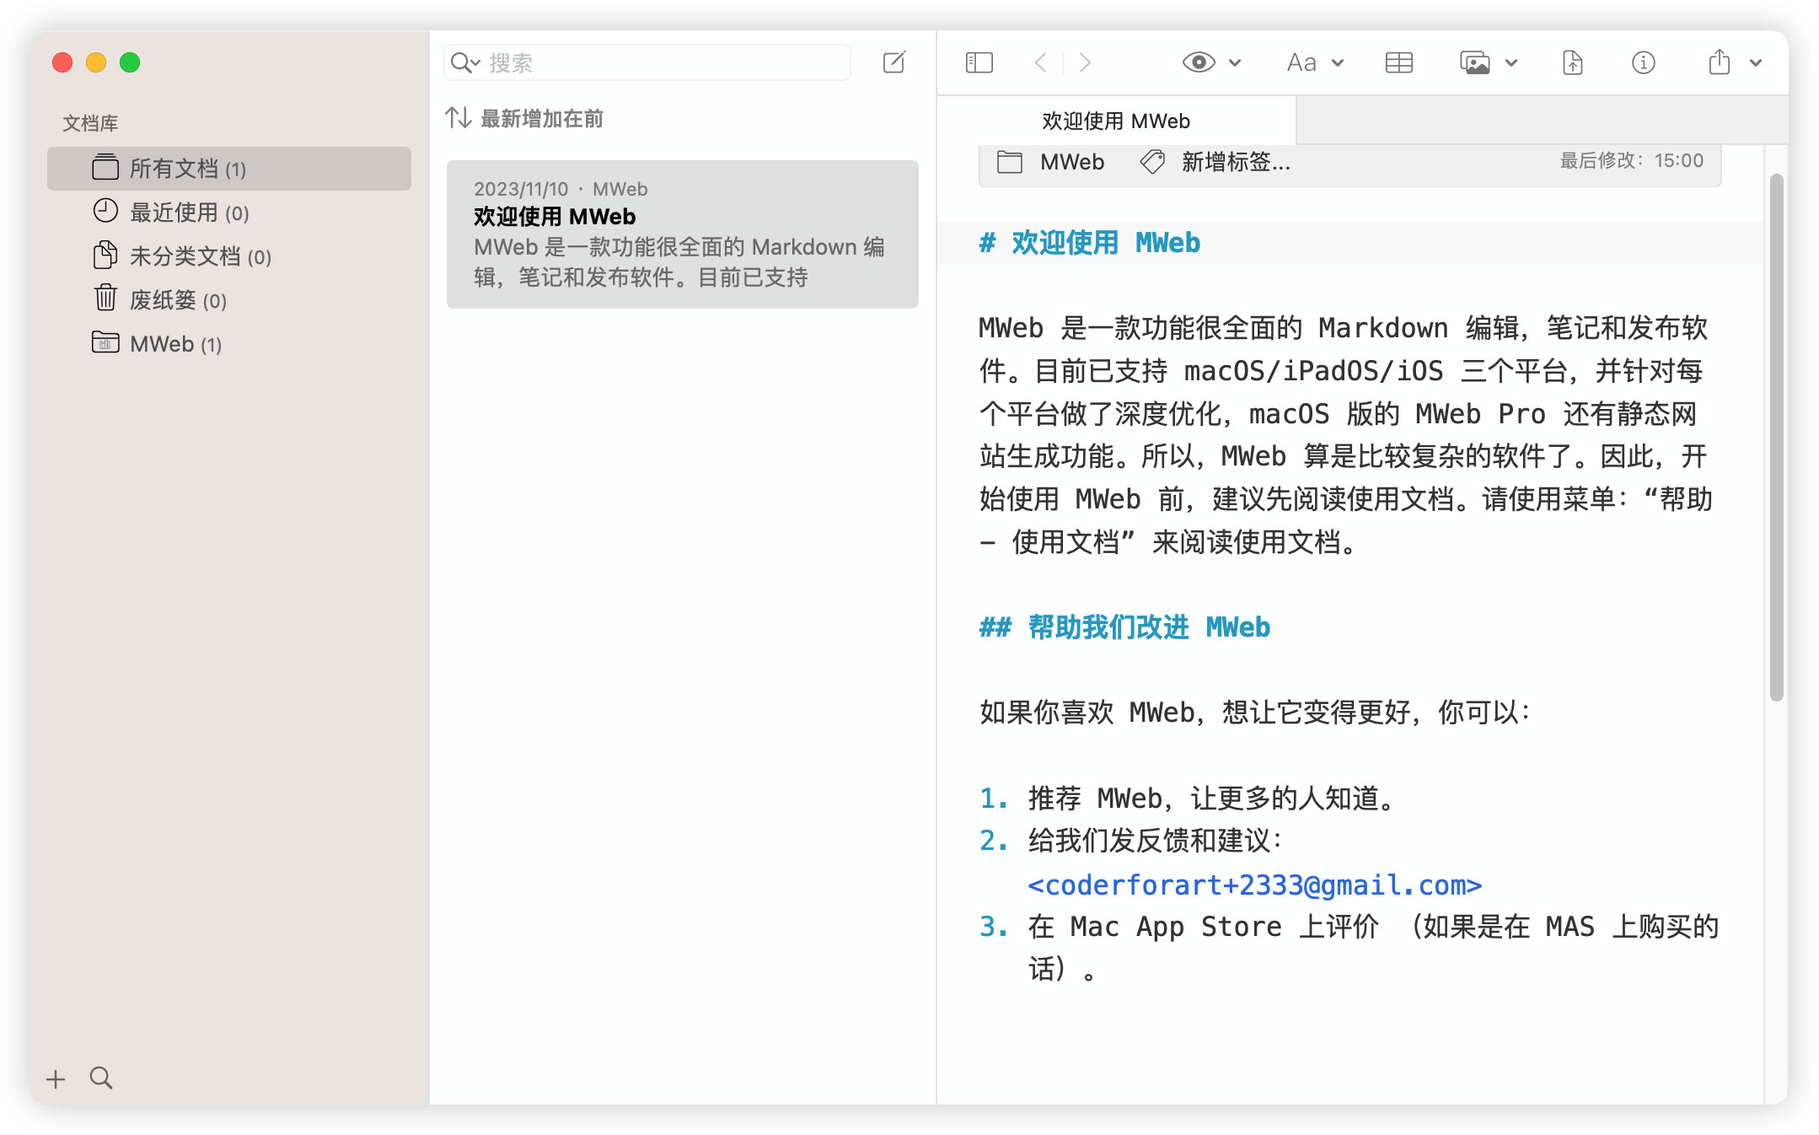1819x1135 pixels.
Task: Click the green maximize window button
Action: click(130, 62)
